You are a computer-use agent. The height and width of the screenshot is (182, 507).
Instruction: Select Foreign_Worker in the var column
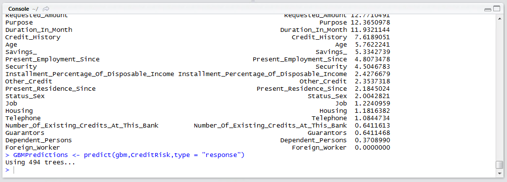(x=319, y=148)
